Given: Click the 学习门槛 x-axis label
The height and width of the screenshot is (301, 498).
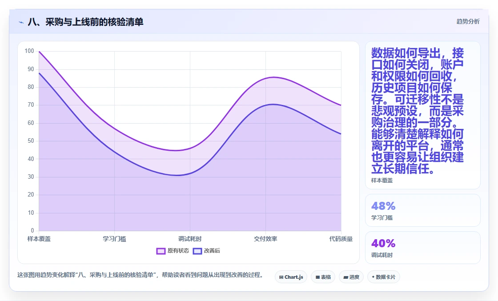Looking at the screenshot, I should pyautogui.click(x=114, y=239).
